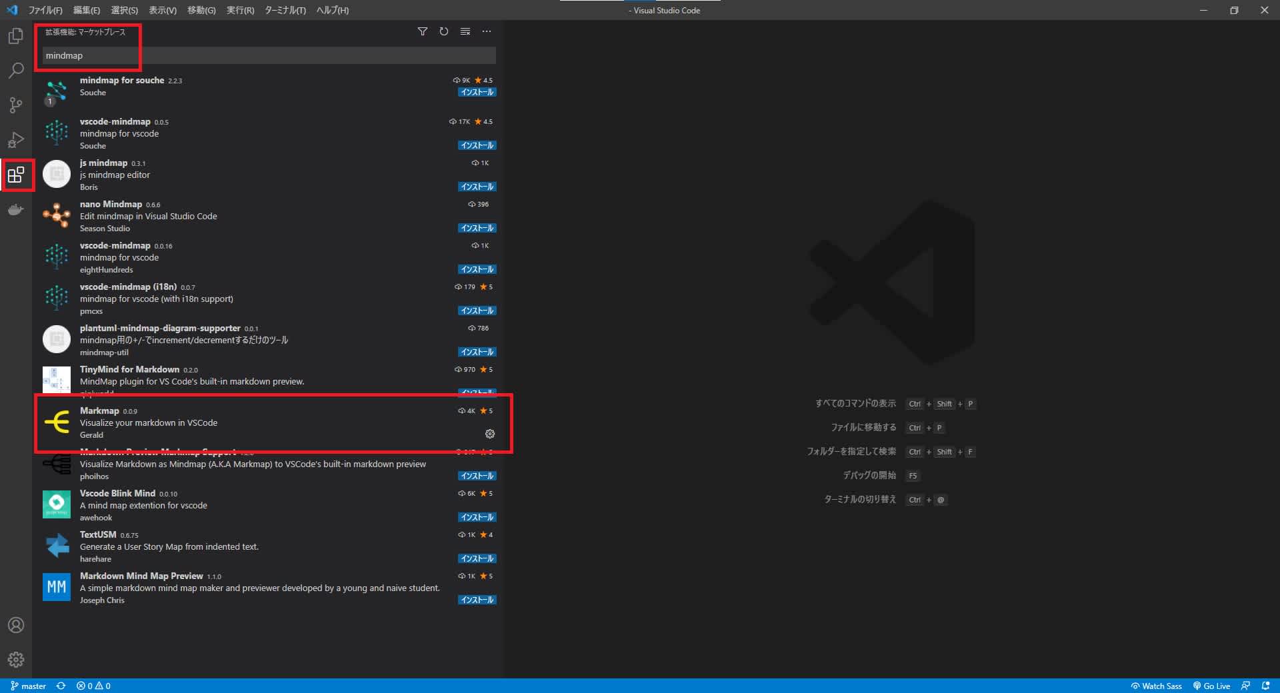Install plantuml-mindmap-diagram-supporter extension
The image size is (1280, 693).
477,352
